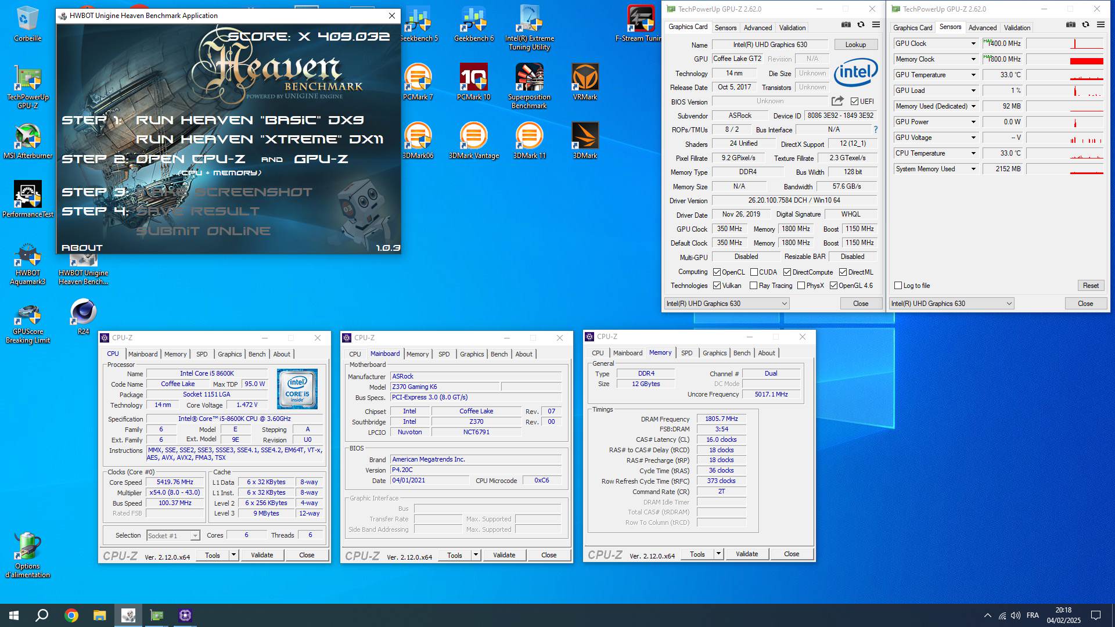Open 3DMark desktop shortcut
This screenshot has width=1115, height=627.
[x=585, y=141]
